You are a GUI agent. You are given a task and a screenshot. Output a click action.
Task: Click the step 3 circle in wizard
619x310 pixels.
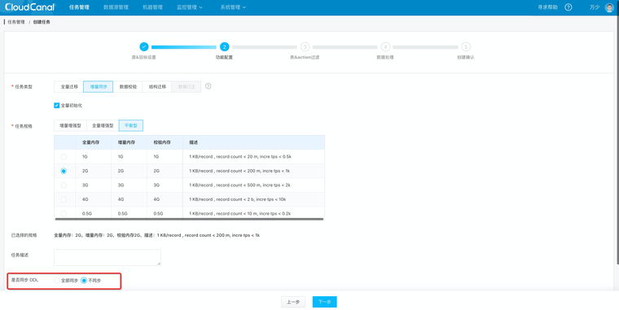coord(305,46)
